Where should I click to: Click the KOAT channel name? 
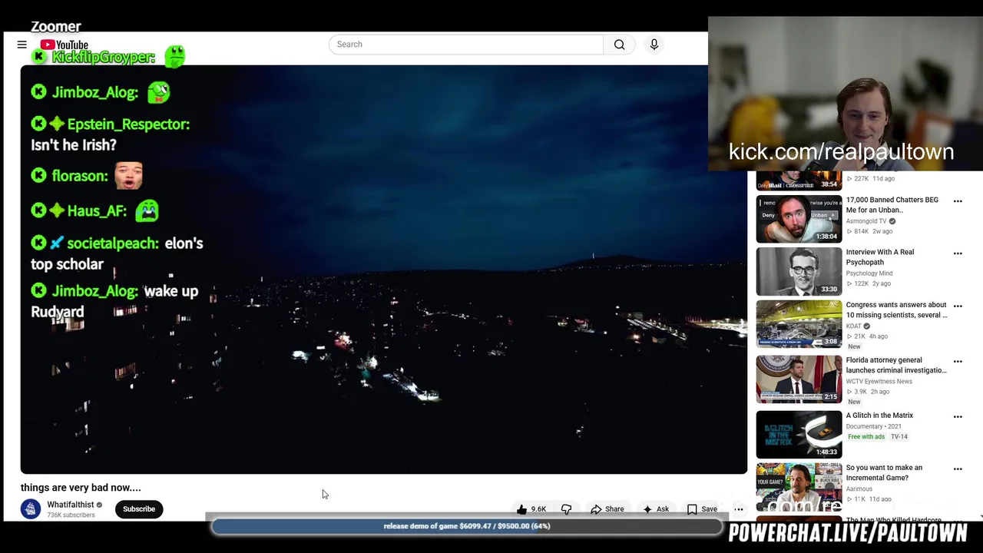(x=854, y=326)
